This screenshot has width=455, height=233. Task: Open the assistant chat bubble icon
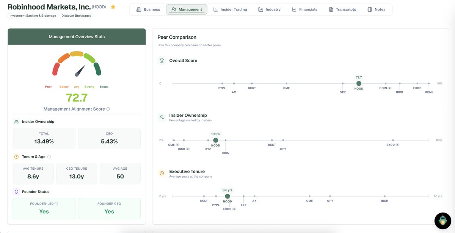coord(442,221)
